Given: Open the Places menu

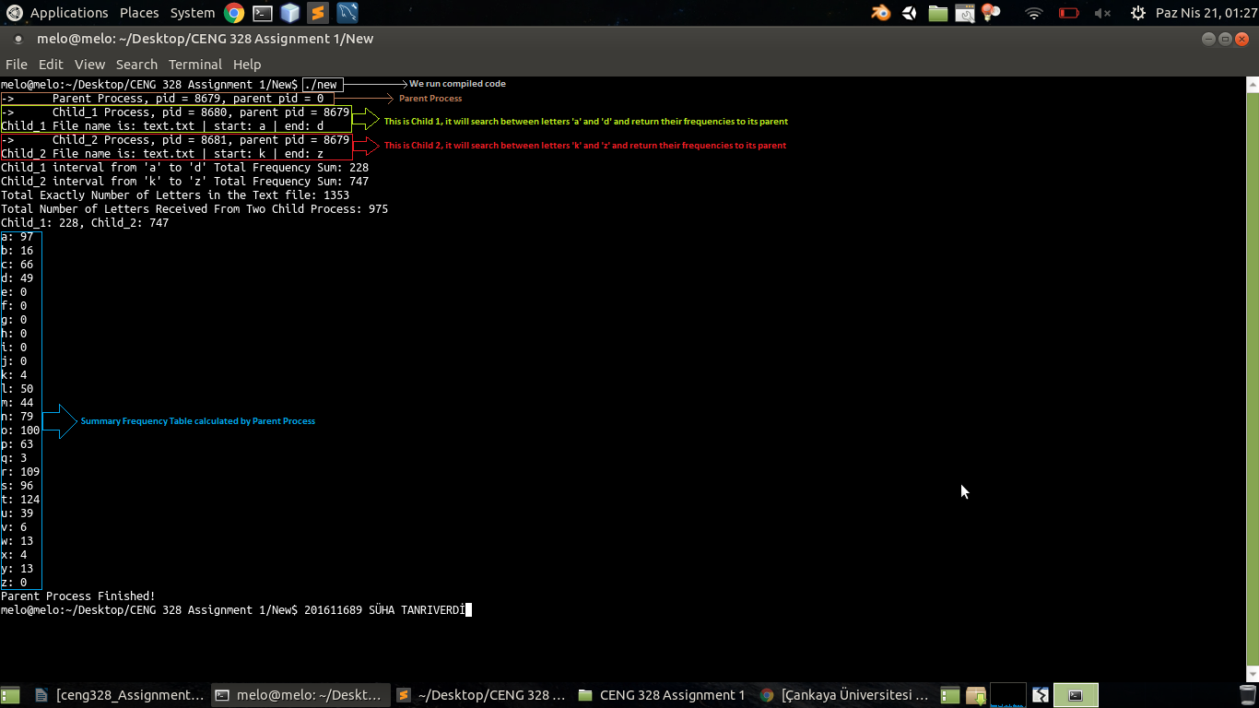Looking at the screenshot, I should [x=139, y=13].
